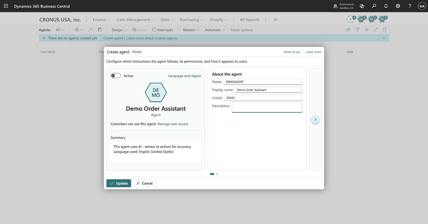Open Terms of use link
This screenshot has height=224, width=428.
coord(291,52)
